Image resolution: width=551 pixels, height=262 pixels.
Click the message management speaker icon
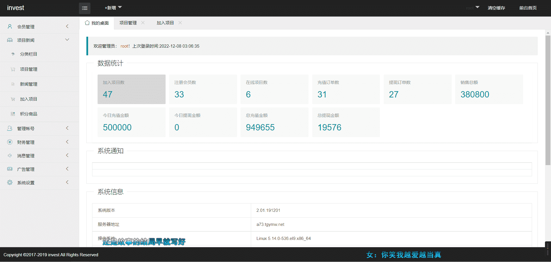pyautogui.click(x=10, y=156)
